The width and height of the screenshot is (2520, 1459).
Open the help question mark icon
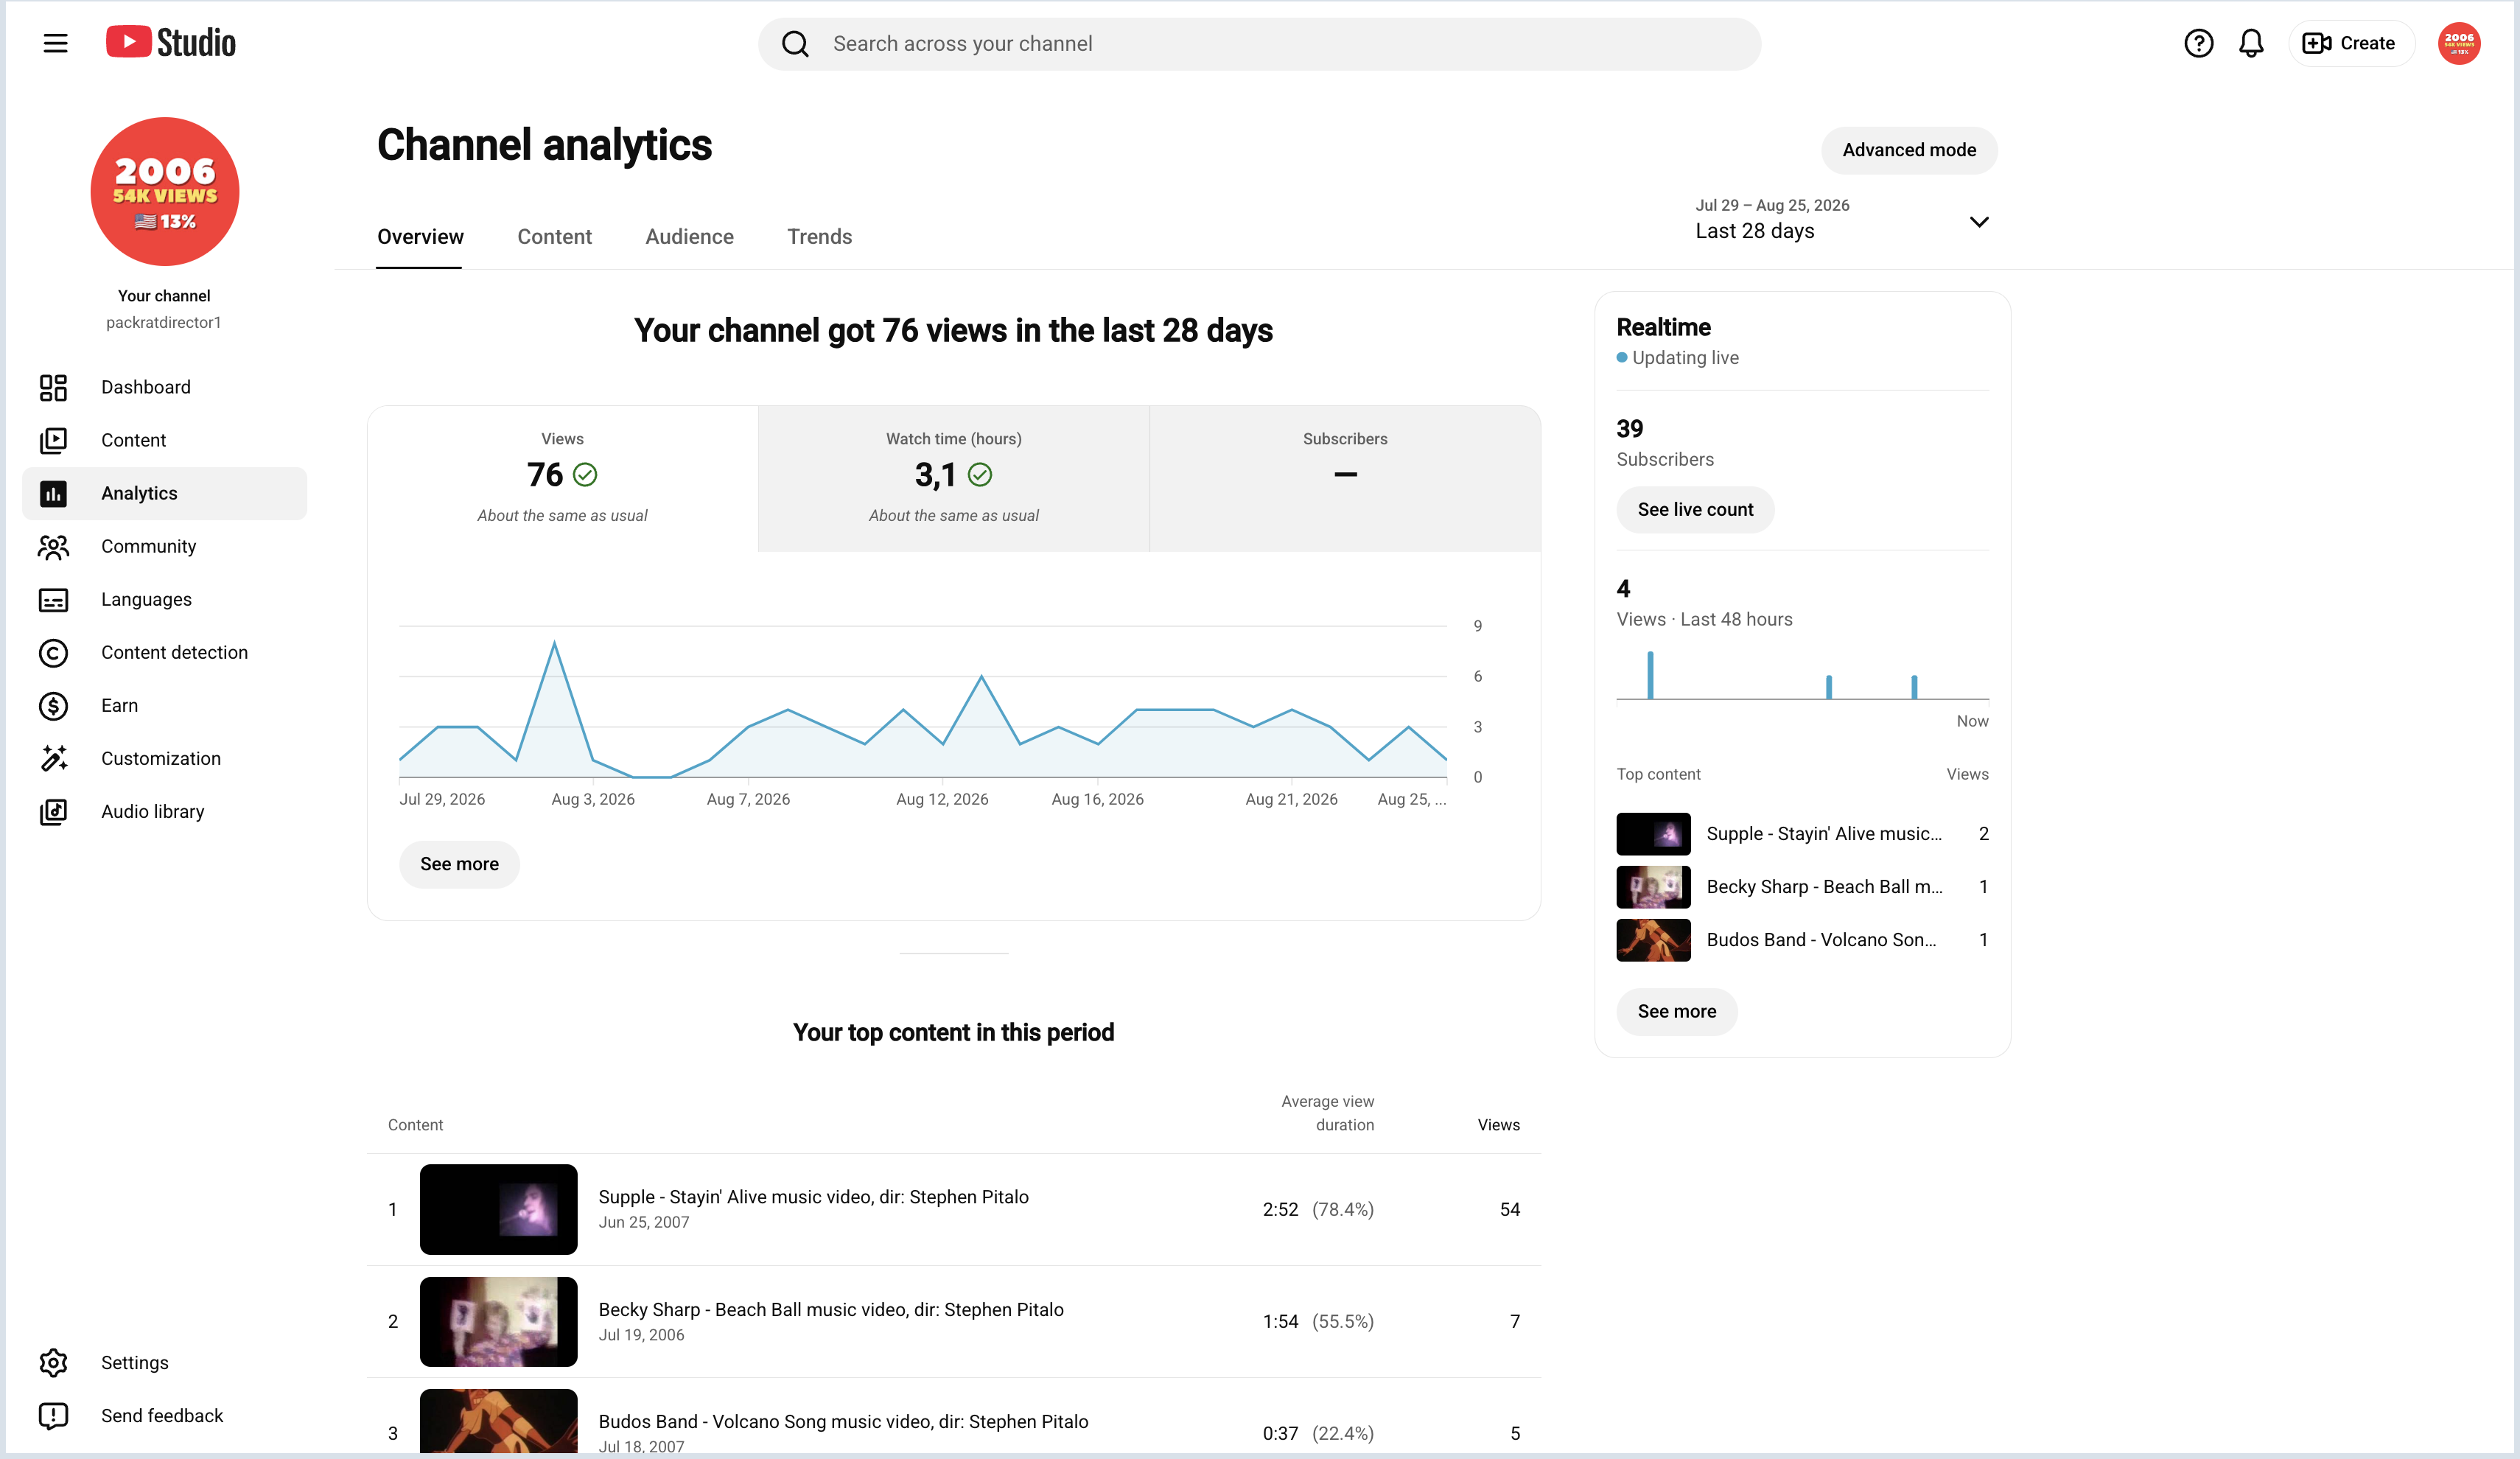click(2198, 43)
